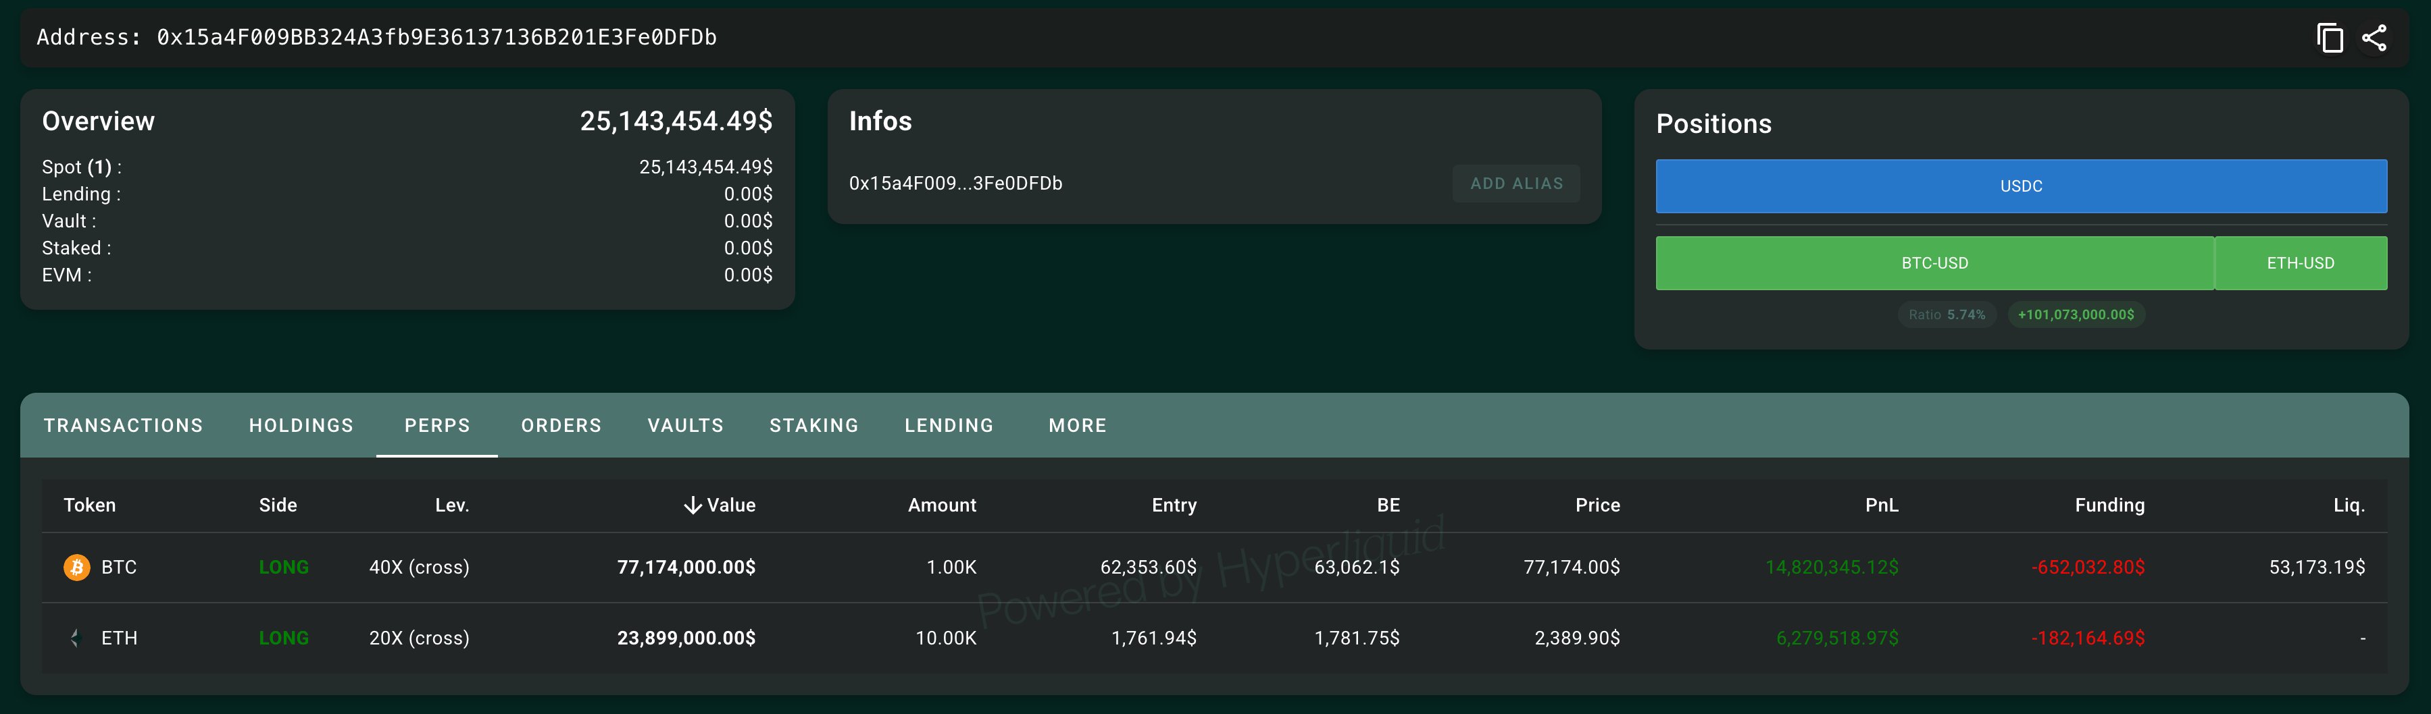Viewport: 2431px width, 714px height.
Task: Click the Spot (1) balance row label
Action: point(81,167)
